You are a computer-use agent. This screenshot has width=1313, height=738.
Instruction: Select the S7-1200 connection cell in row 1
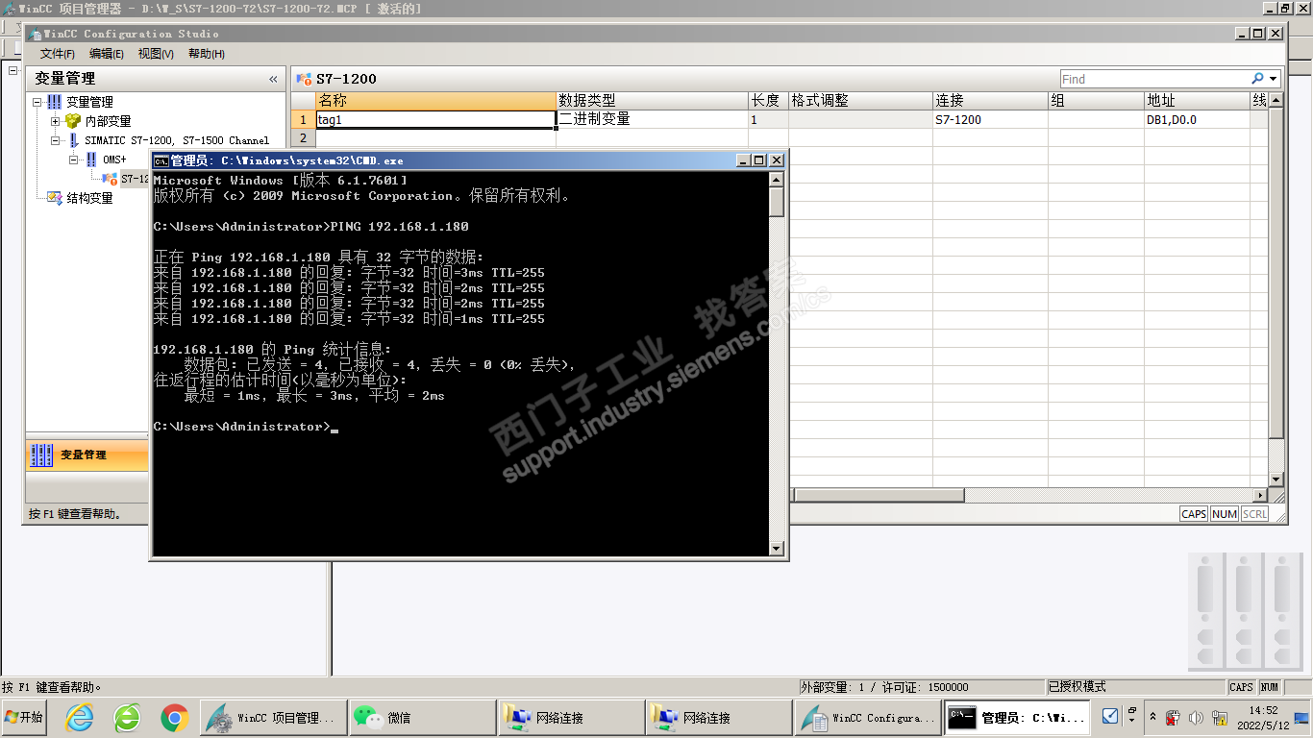click(990, 120)
